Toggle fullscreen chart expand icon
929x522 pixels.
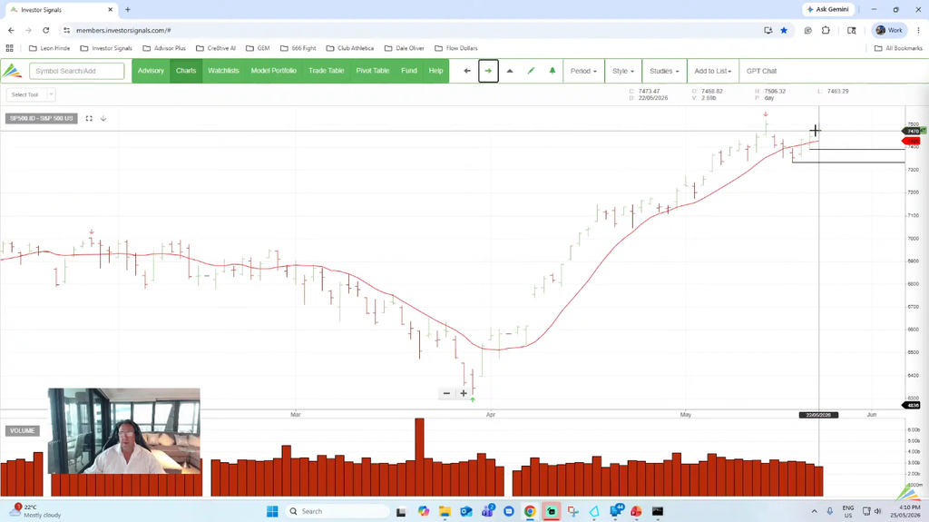point(89,119)
